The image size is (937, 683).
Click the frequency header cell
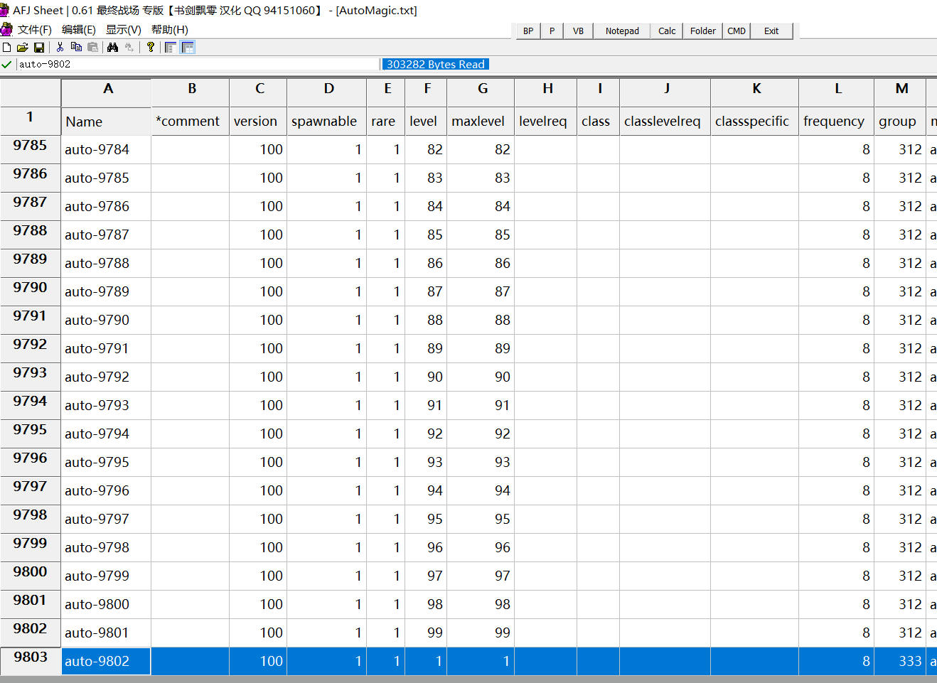point(836,122)
